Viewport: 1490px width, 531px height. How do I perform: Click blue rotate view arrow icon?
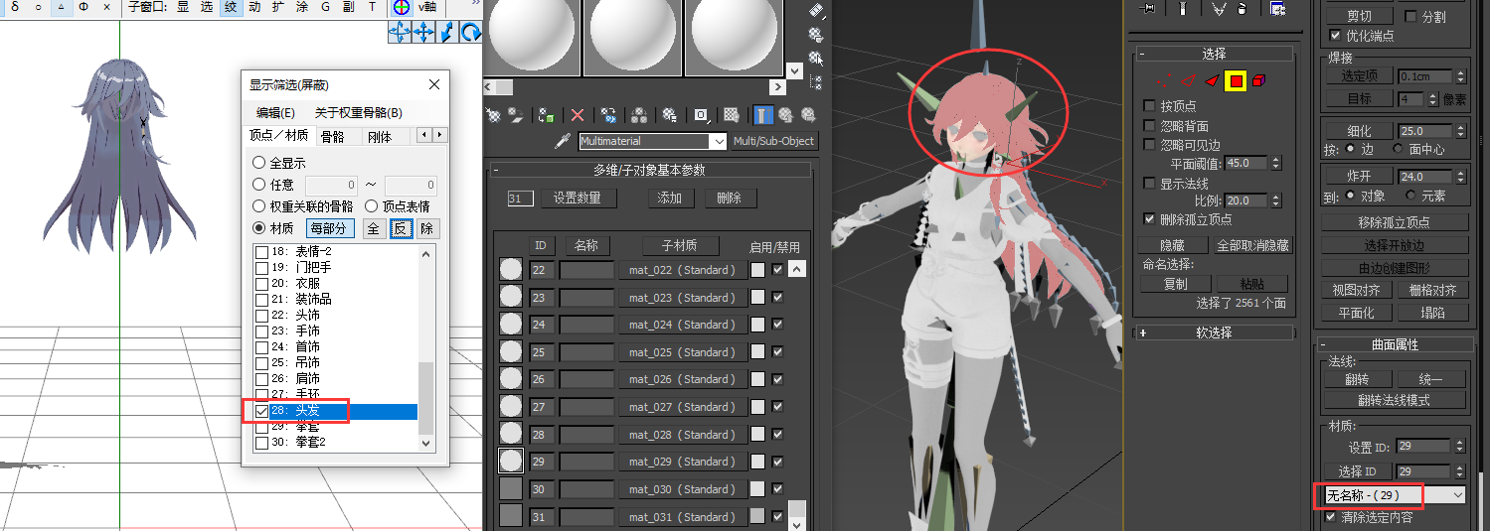[471, 32]
